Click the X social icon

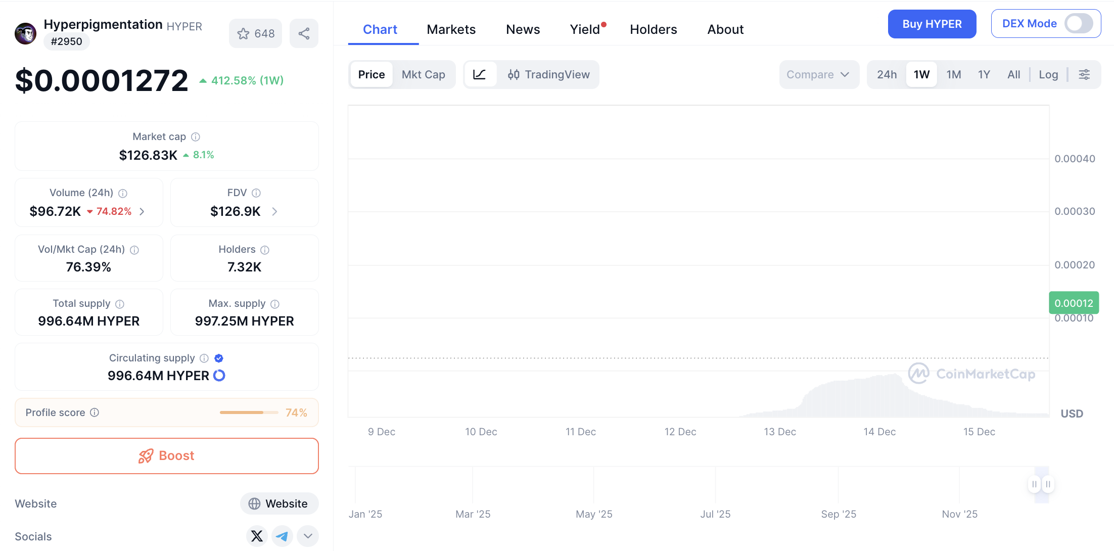[257, 536]
